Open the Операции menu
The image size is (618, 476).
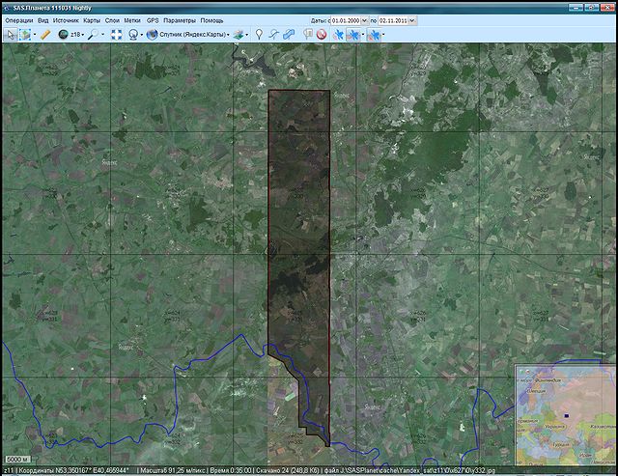[x=18, y=19]
